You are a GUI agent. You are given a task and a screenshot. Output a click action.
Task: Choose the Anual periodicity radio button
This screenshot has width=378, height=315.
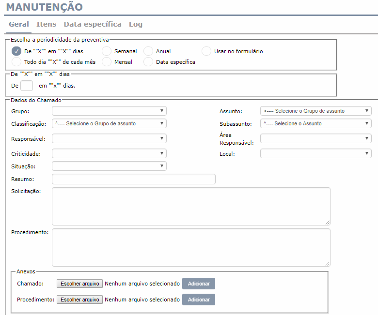coord(148,51)
